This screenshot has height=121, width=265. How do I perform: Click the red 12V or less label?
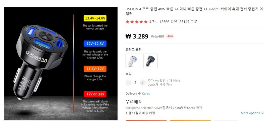coord(95,94)
